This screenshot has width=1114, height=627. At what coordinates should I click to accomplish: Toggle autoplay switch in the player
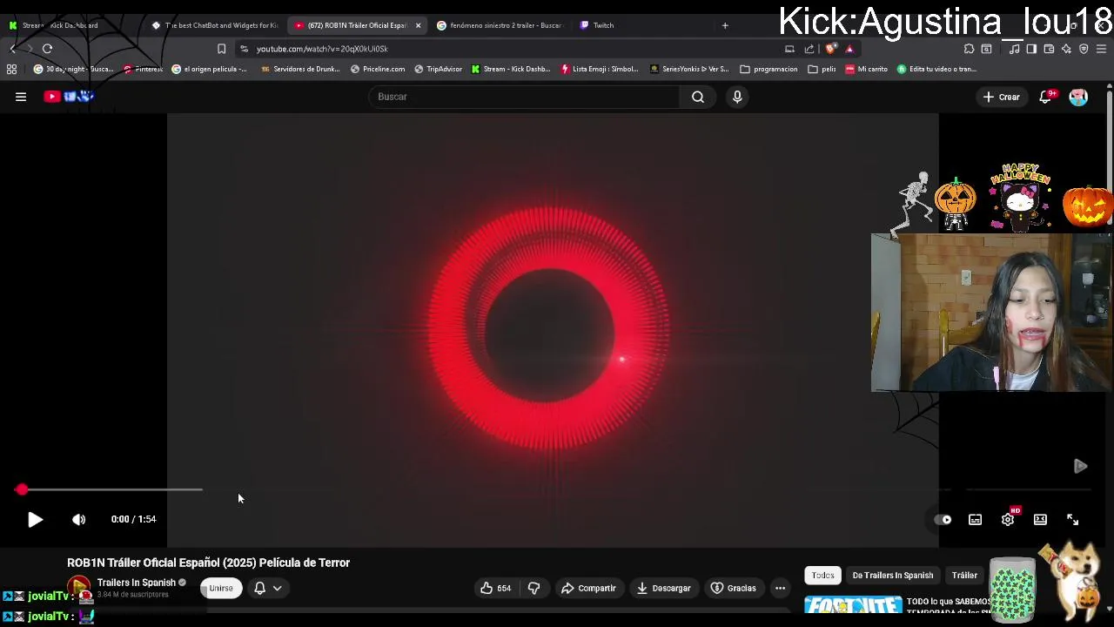pos(943,520)
